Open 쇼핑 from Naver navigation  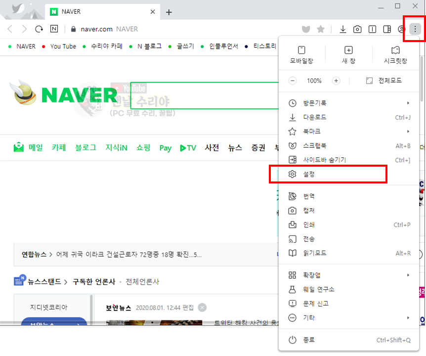[x=143, y=147]
